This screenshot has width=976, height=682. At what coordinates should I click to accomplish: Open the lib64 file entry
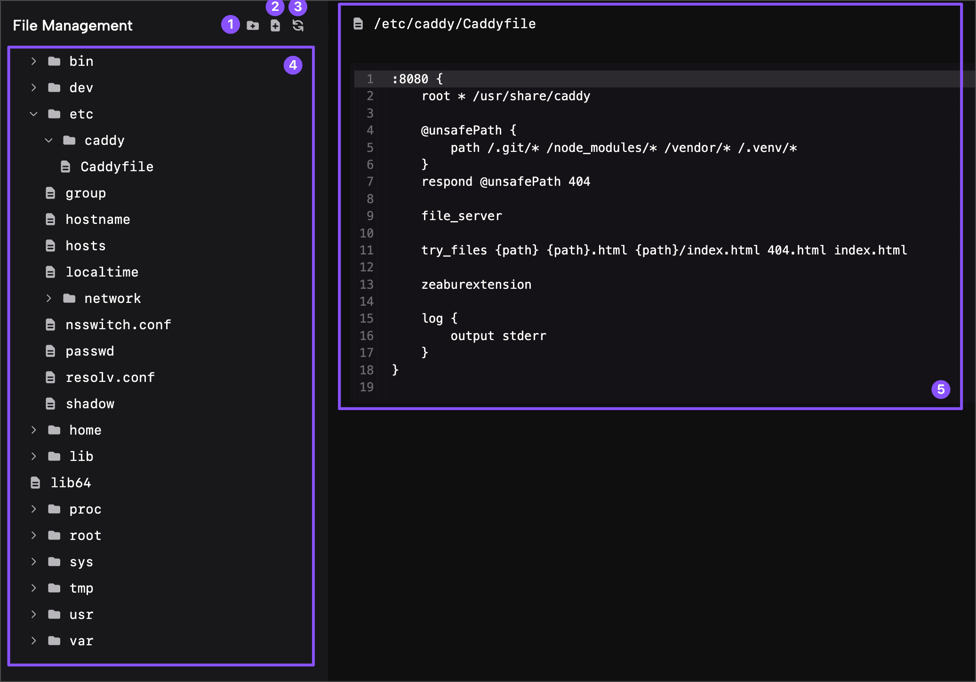(71, 483)
